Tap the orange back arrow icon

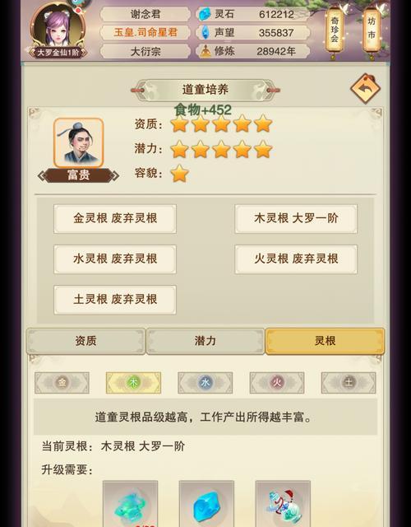pyautogui.click(x=365, y=89)
